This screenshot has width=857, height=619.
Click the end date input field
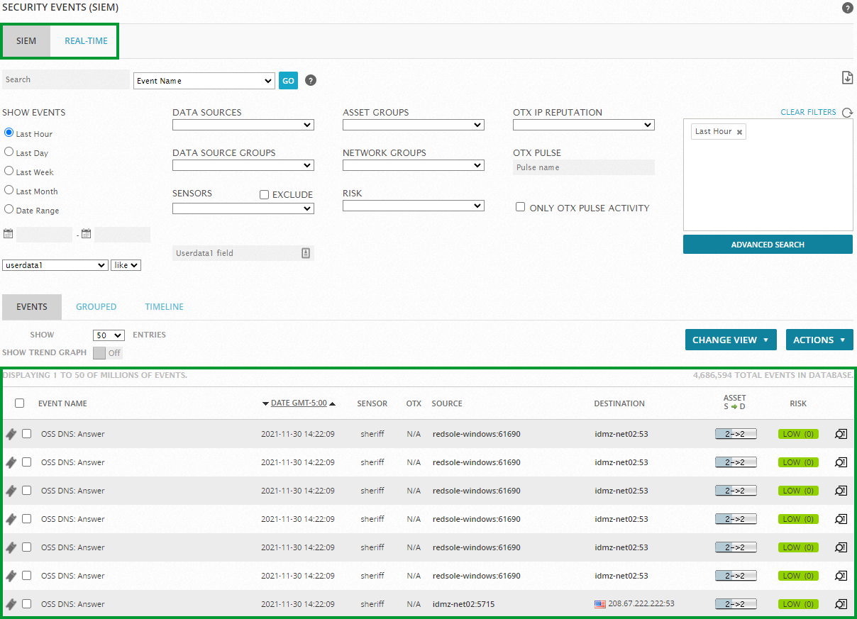coord(122,235)
